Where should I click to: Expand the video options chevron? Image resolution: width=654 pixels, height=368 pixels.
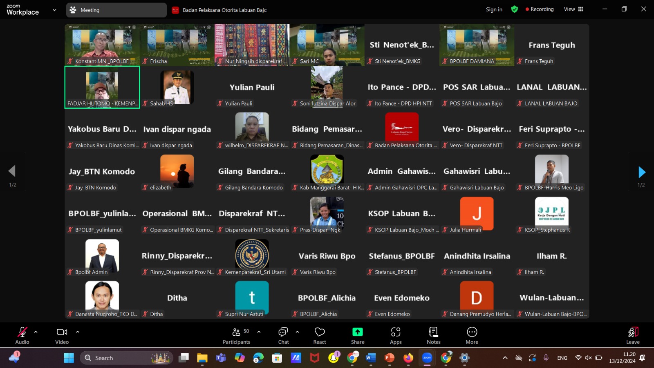point(78,332)
